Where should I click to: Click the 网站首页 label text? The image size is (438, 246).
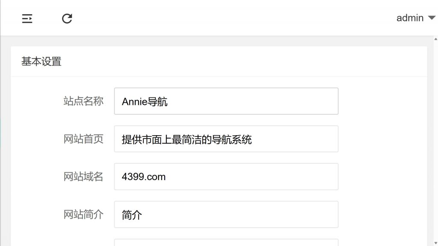click(x=83, y=139)
